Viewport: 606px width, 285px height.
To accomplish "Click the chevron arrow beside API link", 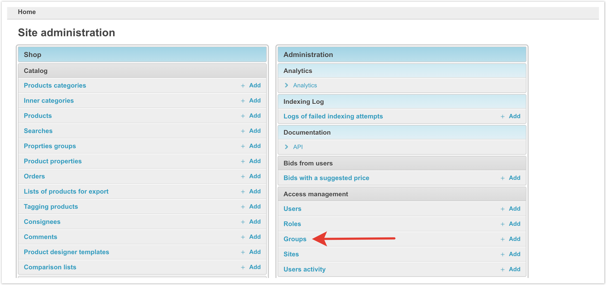I will 286,147.
